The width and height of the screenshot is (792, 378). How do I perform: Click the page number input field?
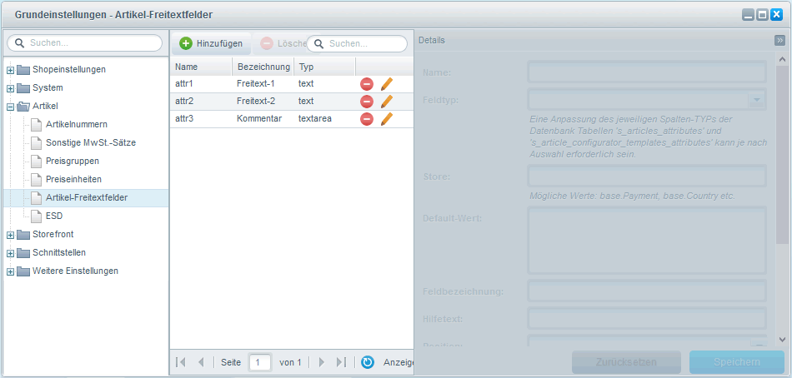click(x=259, y=362)
